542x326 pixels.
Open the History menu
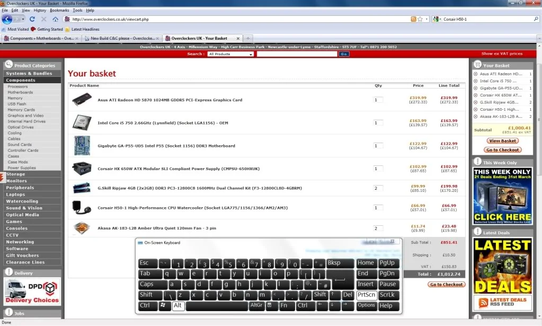pos(40,11)
